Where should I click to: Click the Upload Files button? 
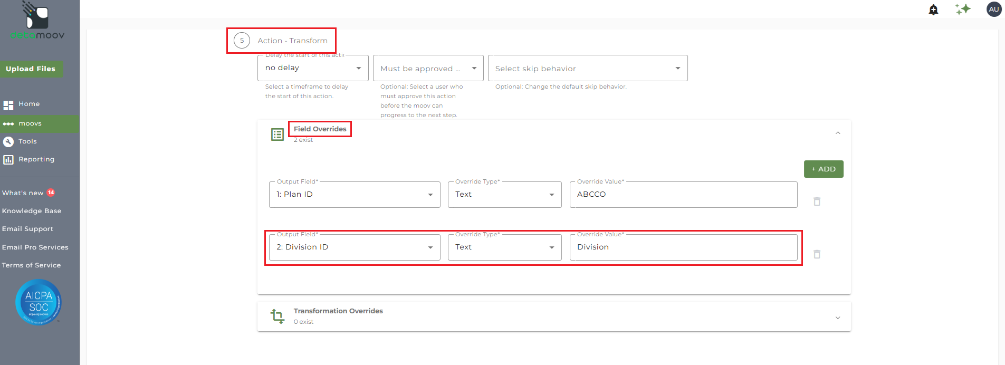(x=31, y=69)
